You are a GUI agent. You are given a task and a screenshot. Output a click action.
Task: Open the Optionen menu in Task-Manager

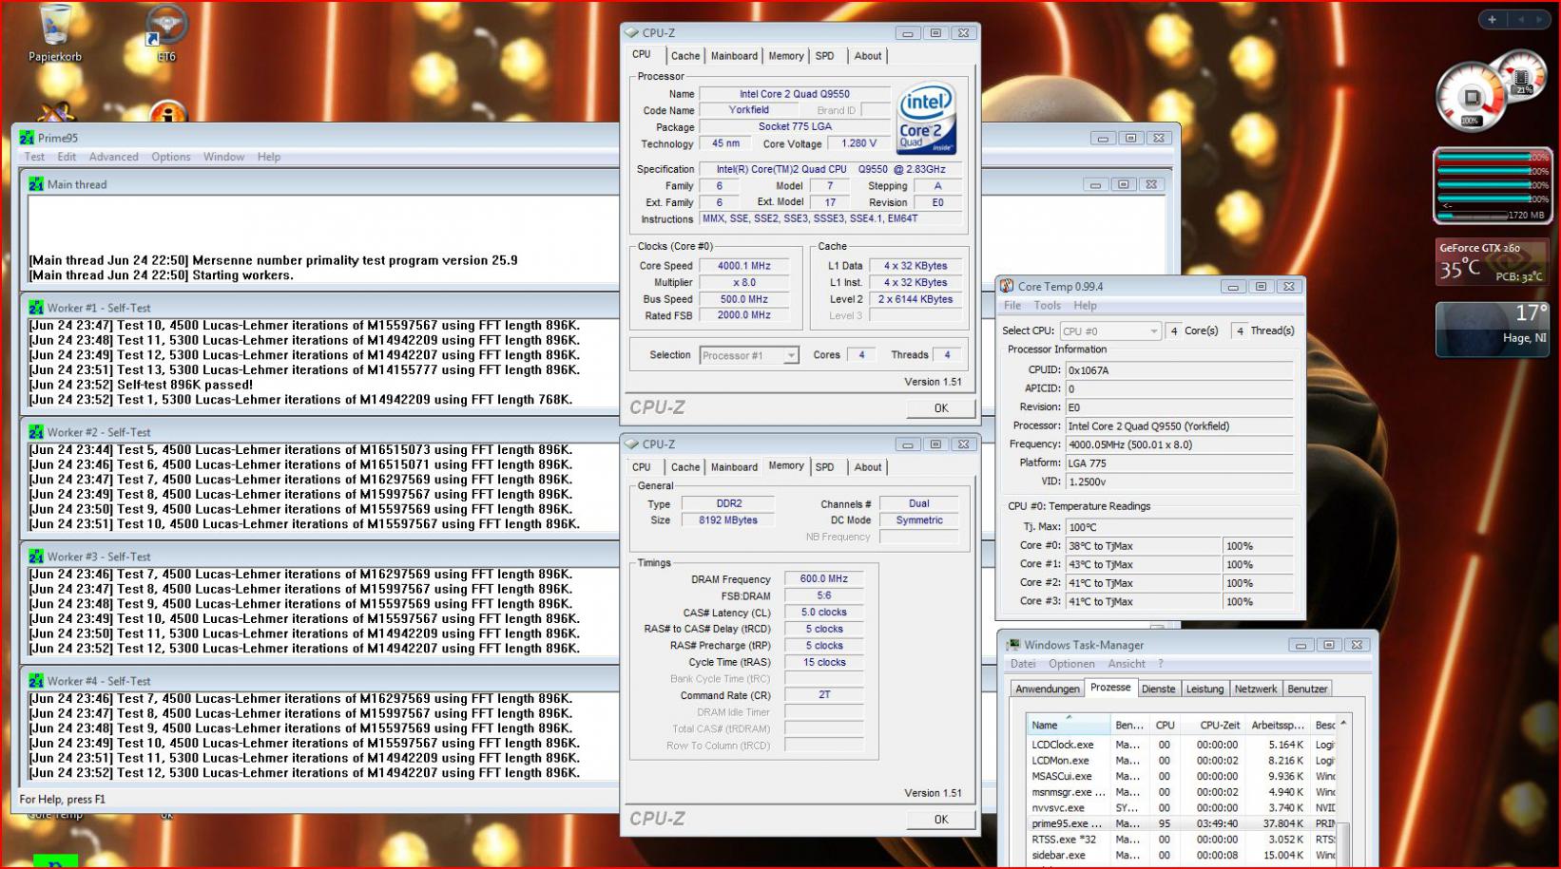point(1071,664)
